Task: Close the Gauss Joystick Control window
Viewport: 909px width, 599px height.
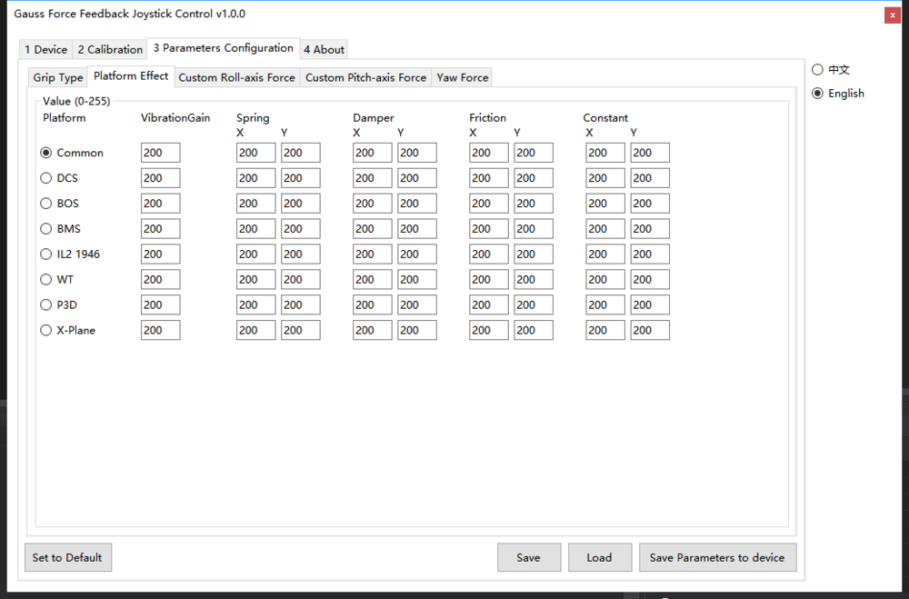Action: click(x=893, y=15)
